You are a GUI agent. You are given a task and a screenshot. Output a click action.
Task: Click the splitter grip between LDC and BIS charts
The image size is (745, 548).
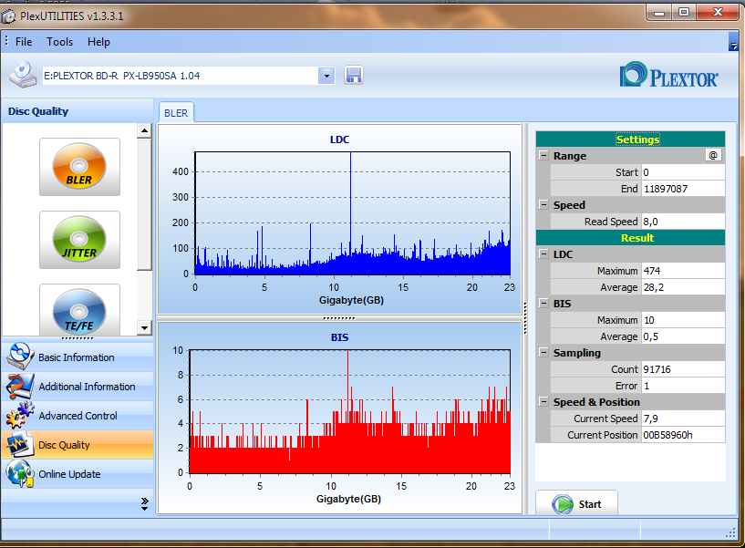coord(339,318)
